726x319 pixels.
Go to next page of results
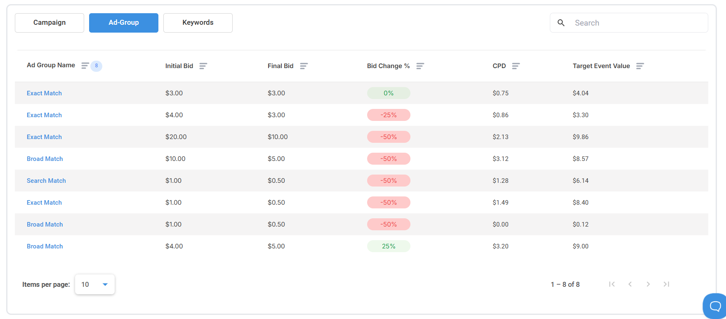[x=648, y=284]
